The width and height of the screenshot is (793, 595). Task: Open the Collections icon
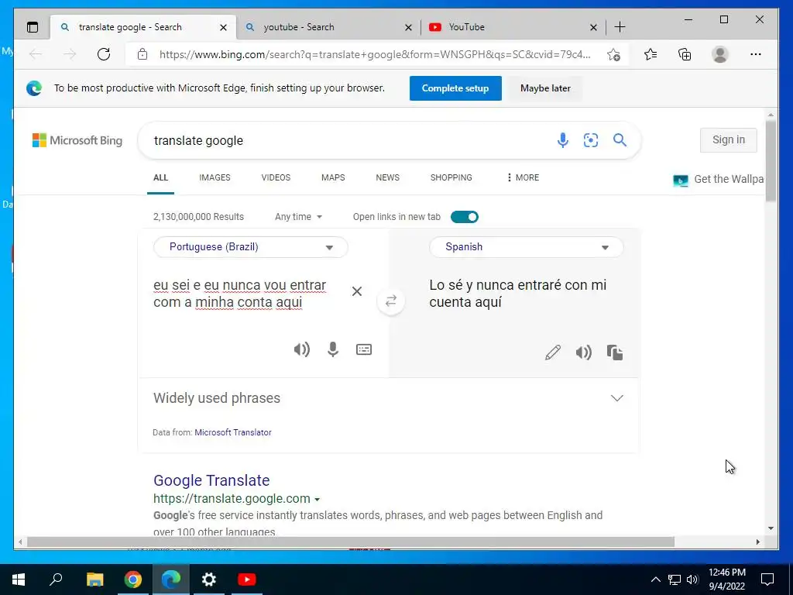click(685, 54)
